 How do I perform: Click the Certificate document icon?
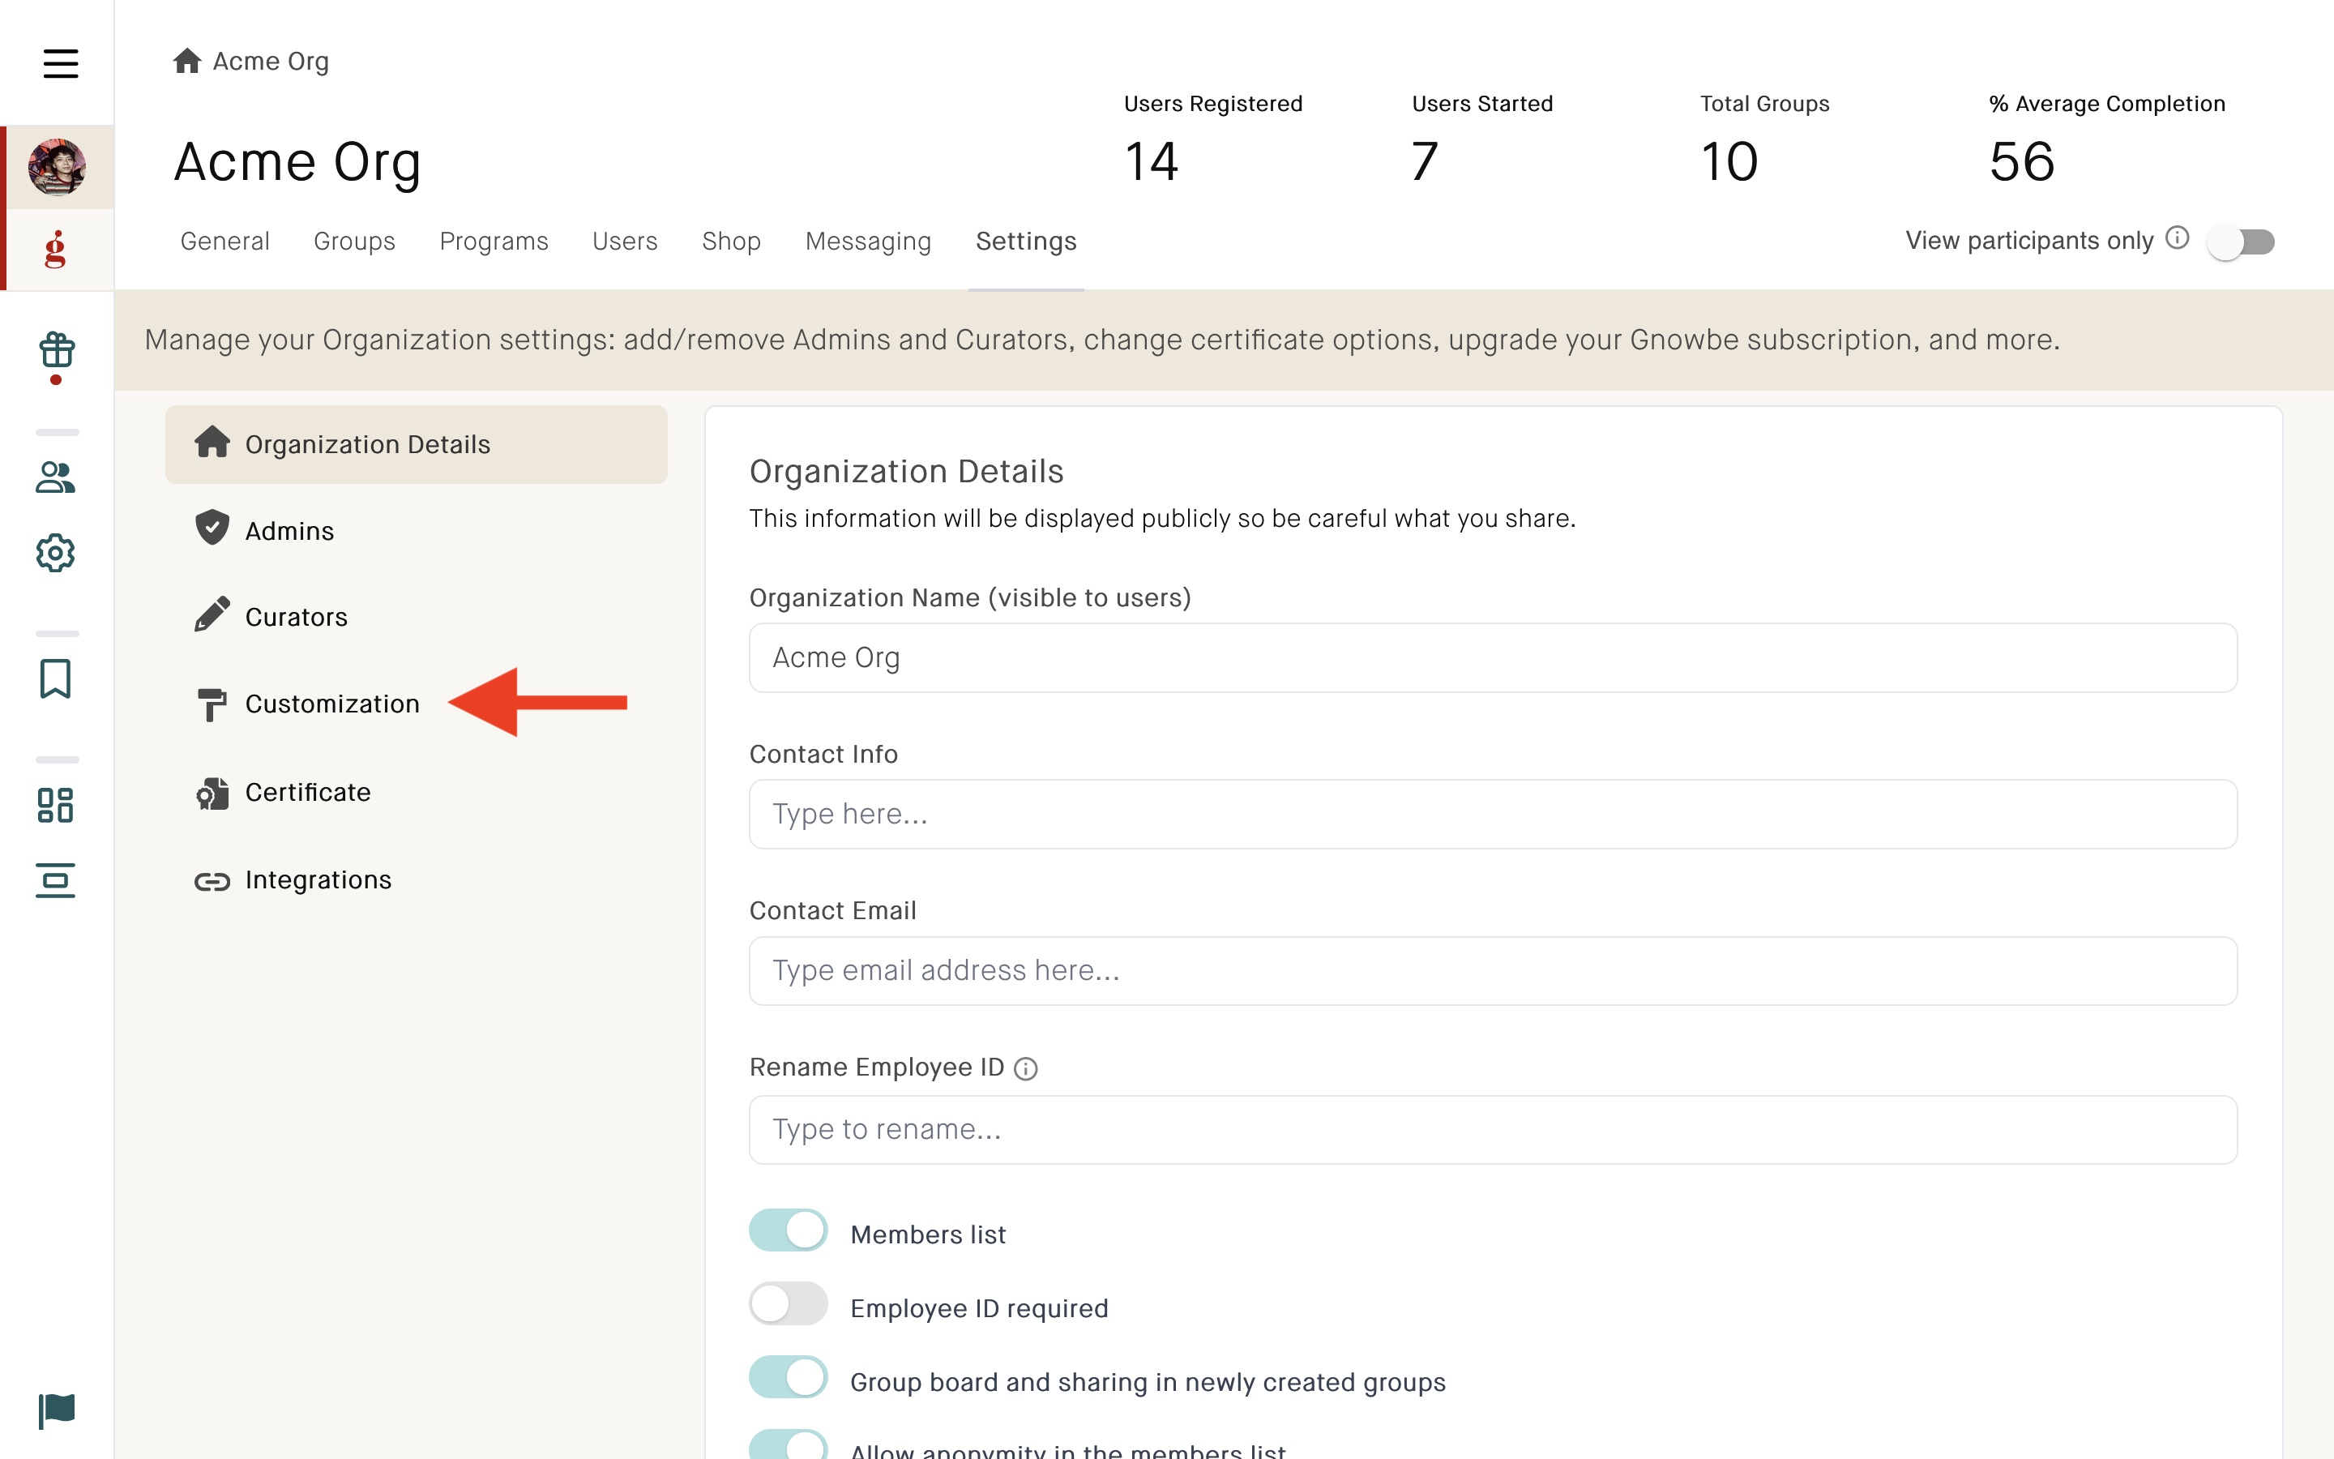coord(212,794)
